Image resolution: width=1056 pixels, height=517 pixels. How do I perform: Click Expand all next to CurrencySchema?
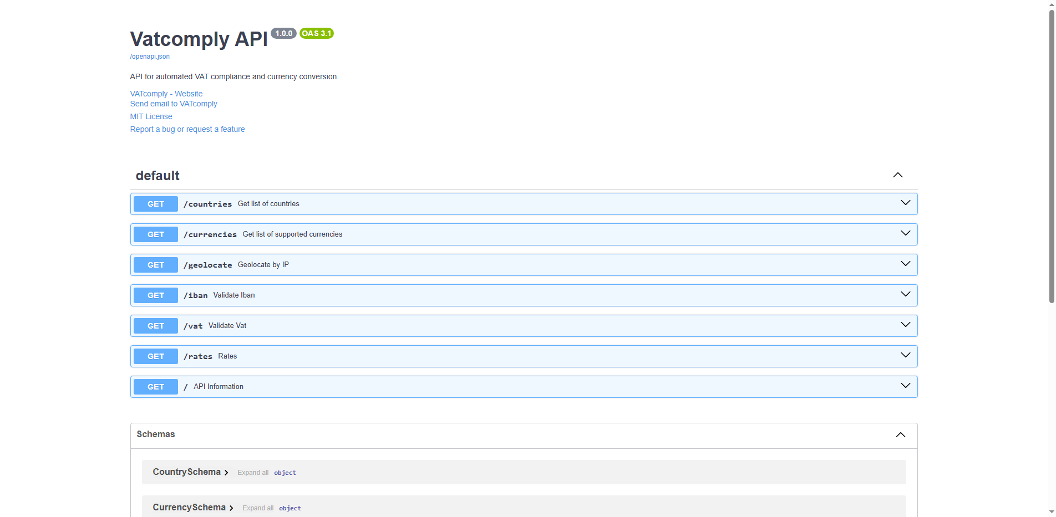[258, 508]
